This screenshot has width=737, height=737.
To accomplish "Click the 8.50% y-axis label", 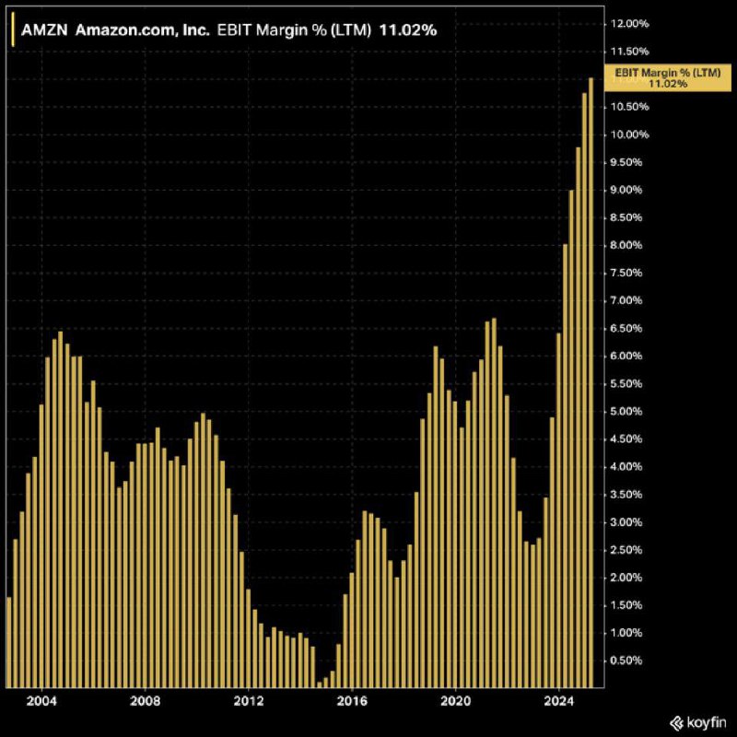I will click(626, 217).
